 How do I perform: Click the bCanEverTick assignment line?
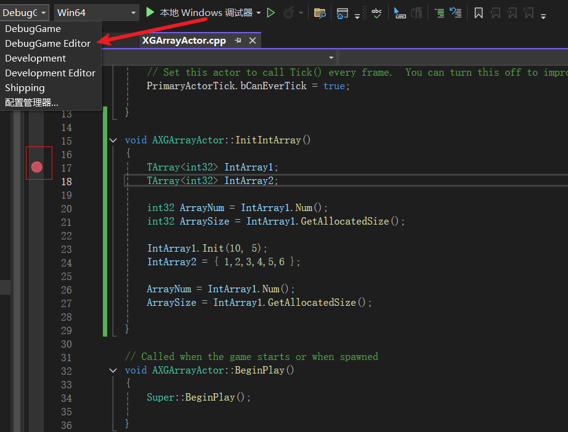point(248,86)
